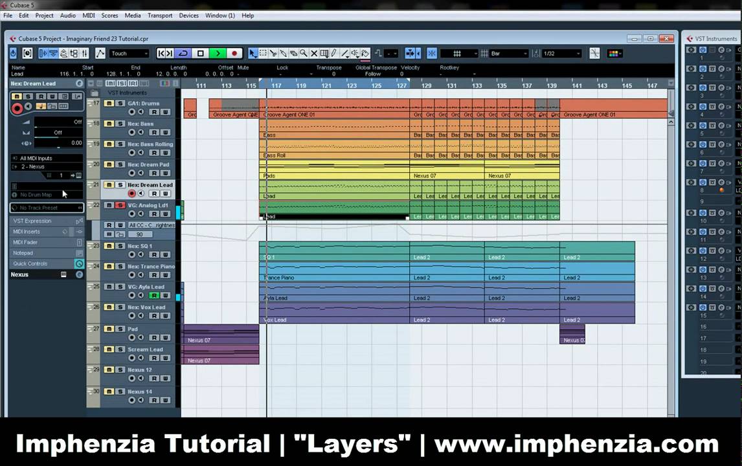Viewport: 742px width, 466px height.
Task: Toggle the Snap on/off button
Action: [x=432, y=54]
